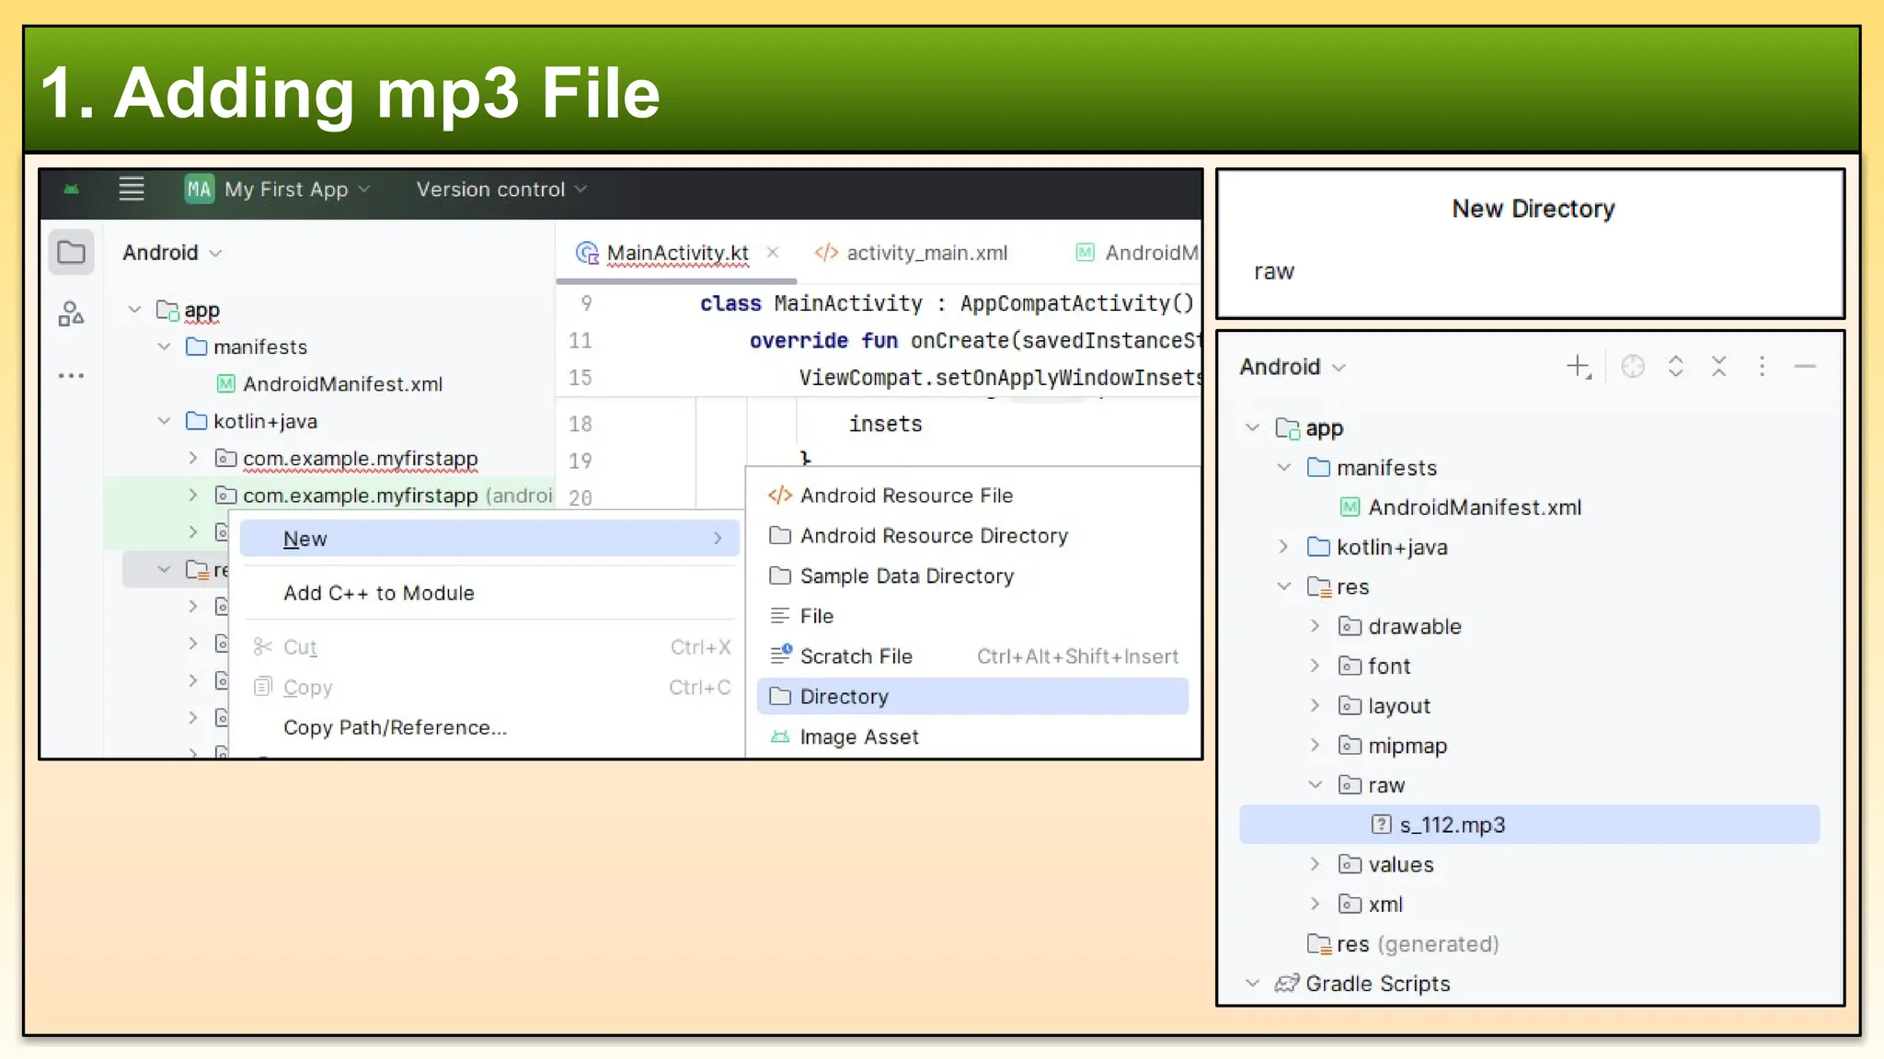The width and height of the screenshot is (1884, 1059).
Task: Click the Android Resource File icon
Action: [780, 495]
